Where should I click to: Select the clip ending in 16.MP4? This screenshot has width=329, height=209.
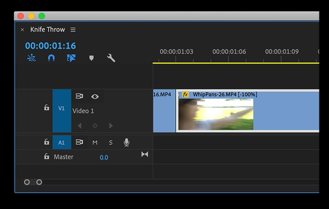click(x=164, y=111)
